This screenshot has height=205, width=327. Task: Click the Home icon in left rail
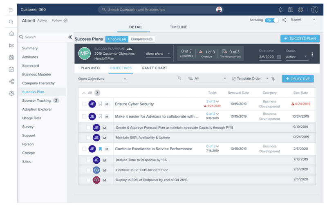[11, 34]
